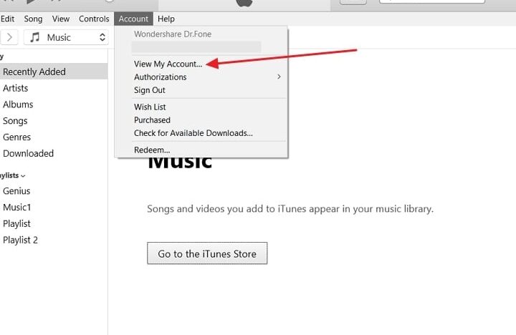Open the Help menu
Image resolution: width=516 pixels, height=335 pixels.
166,19
